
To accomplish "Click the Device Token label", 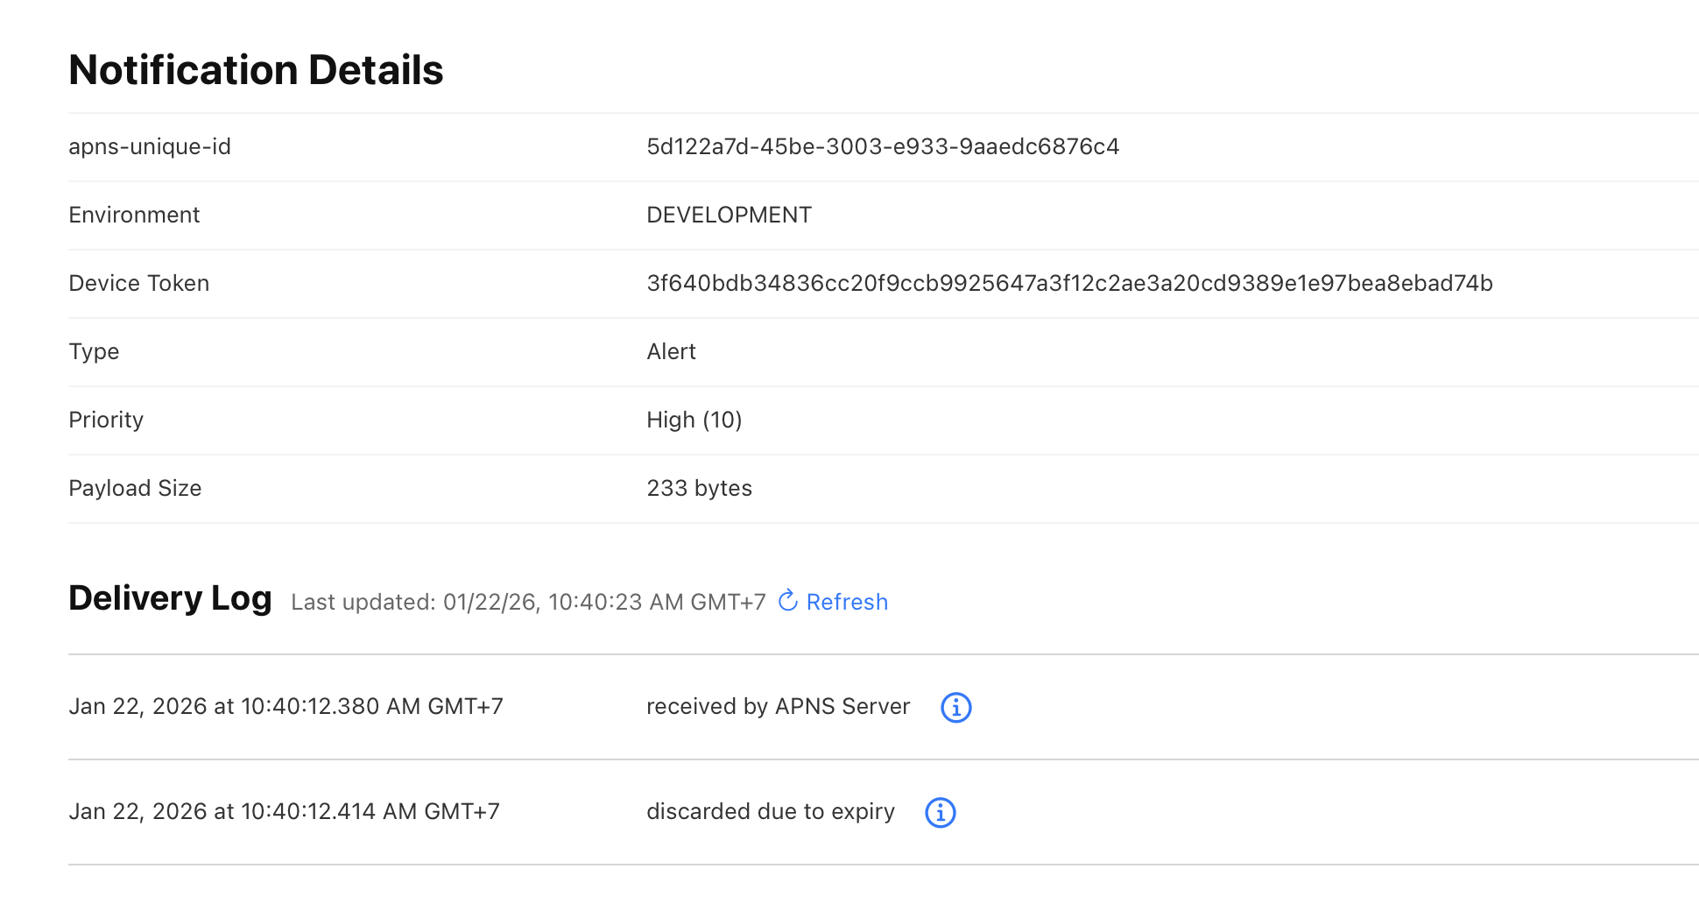I will [138, 283].
